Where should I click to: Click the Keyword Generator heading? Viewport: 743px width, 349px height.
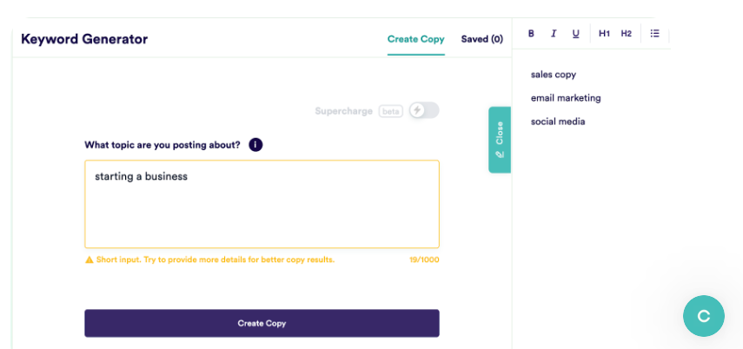coord(84,39)
